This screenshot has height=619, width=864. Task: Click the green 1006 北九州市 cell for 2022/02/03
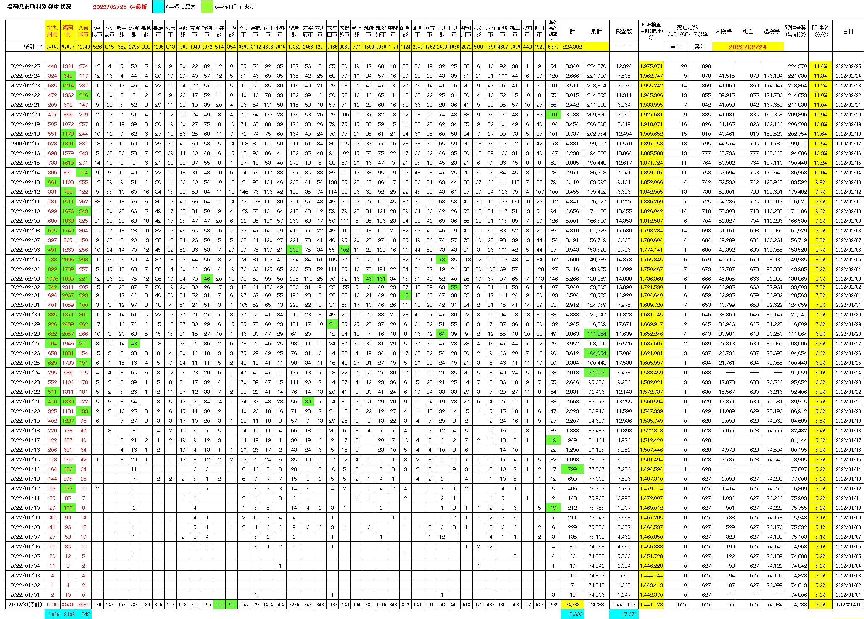(53, 279)
